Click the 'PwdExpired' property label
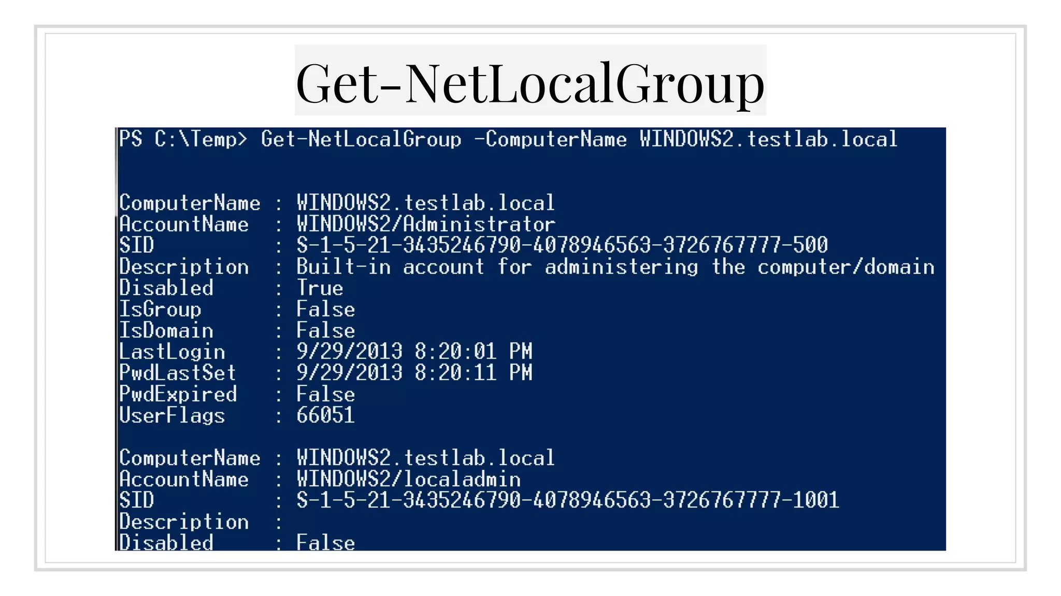1061x596 pixels. [178, 394]
